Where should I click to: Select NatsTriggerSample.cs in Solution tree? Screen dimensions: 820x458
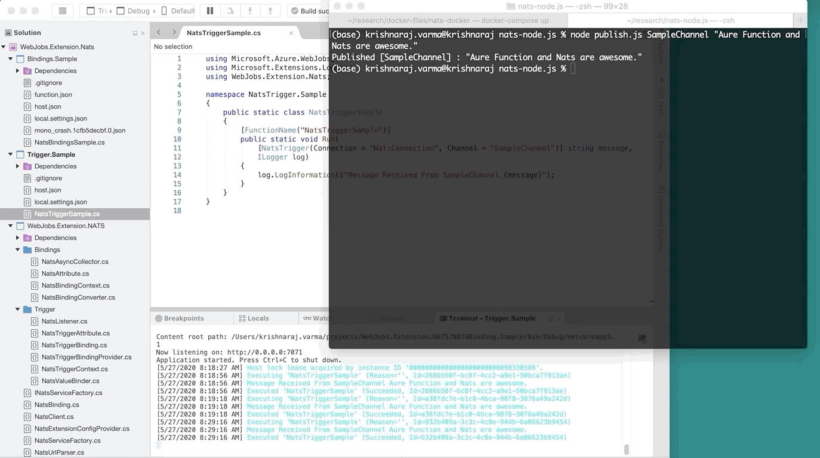pos(67,214)
